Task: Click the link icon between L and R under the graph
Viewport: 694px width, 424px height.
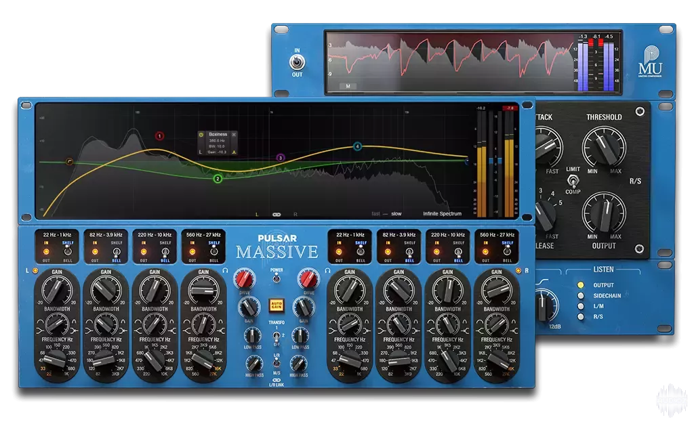Action: click(277, 215)
